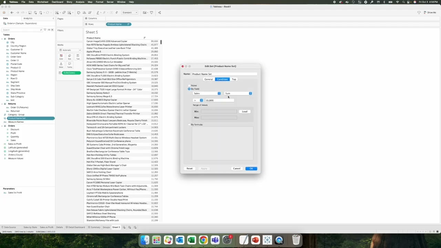Screen dimensions: 441x248
Task: Click the sort icon beside Product Name header
Action: coord(144,38)
